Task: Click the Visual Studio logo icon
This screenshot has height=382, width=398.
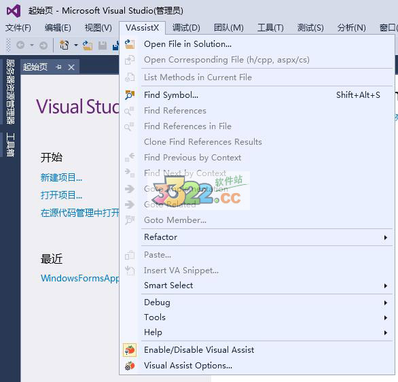Action: click(14, 11)
